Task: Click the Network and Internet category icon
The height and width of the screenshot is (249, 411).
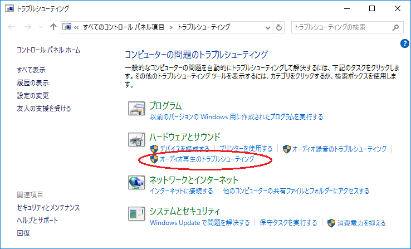Action: click(x=136, y=182)
